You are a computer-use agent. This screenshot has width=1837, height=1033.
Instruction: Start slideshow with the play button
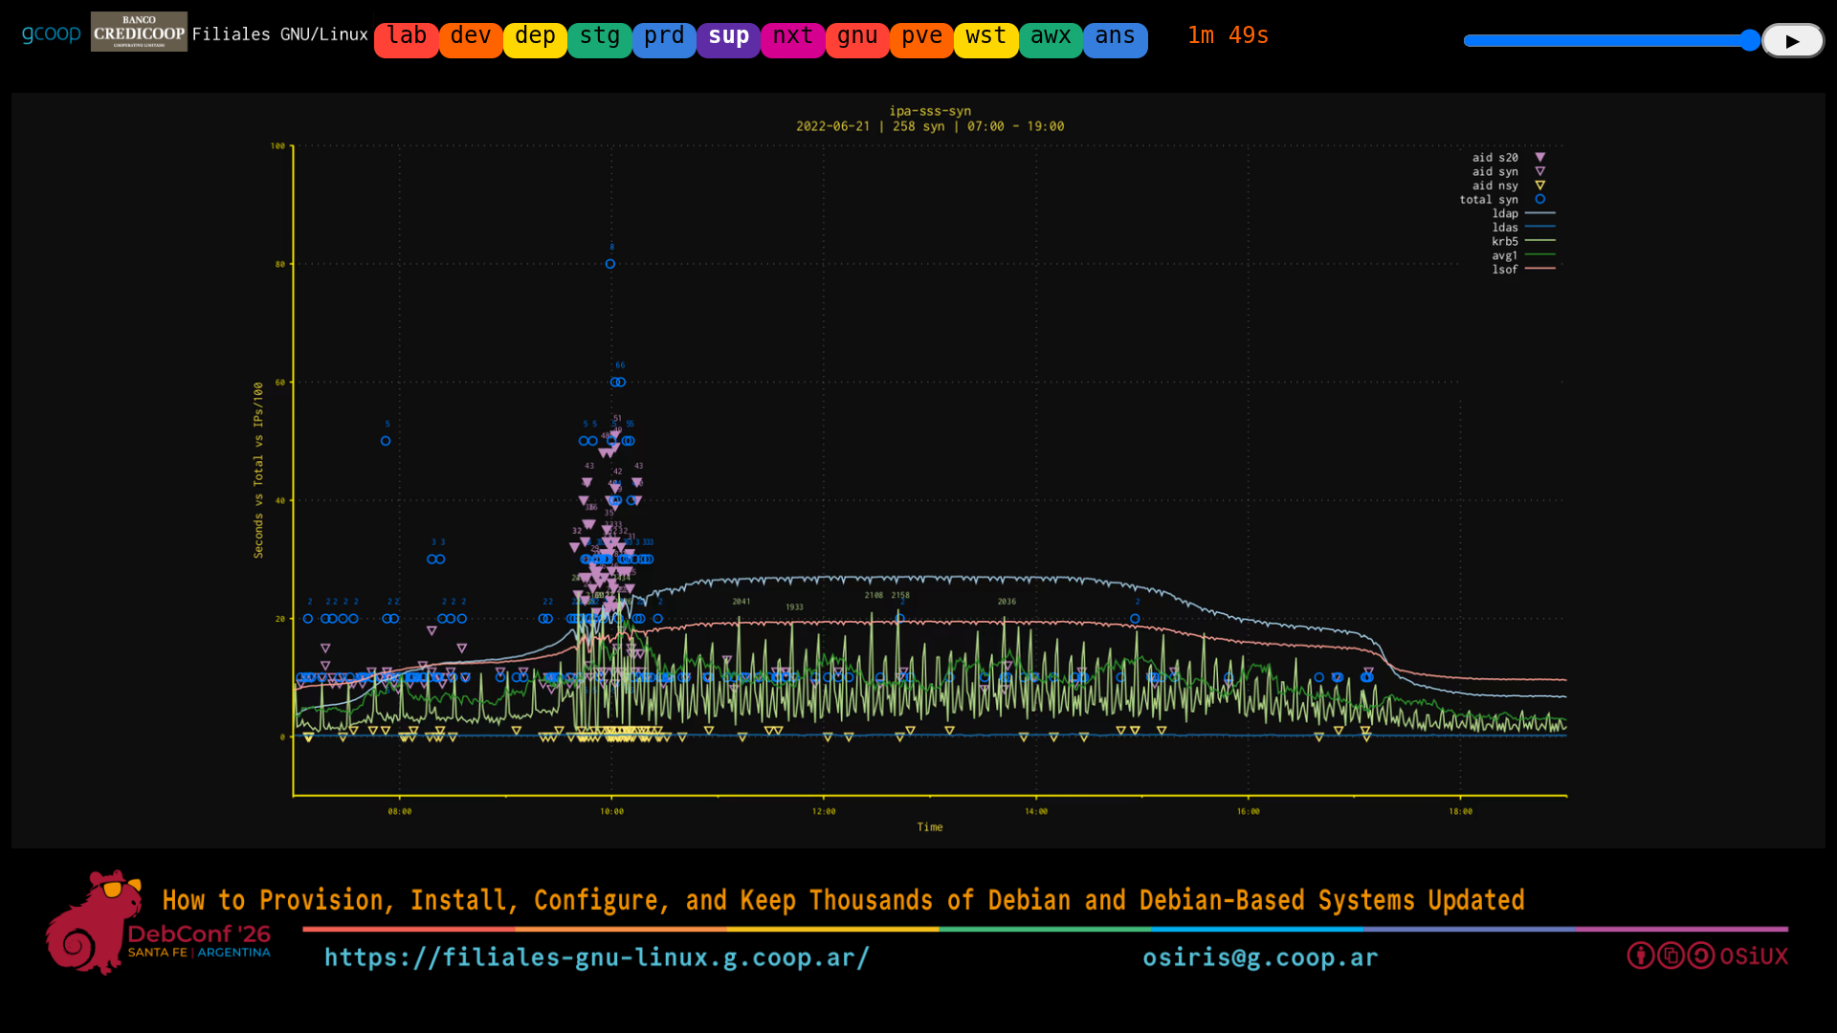1793,40
